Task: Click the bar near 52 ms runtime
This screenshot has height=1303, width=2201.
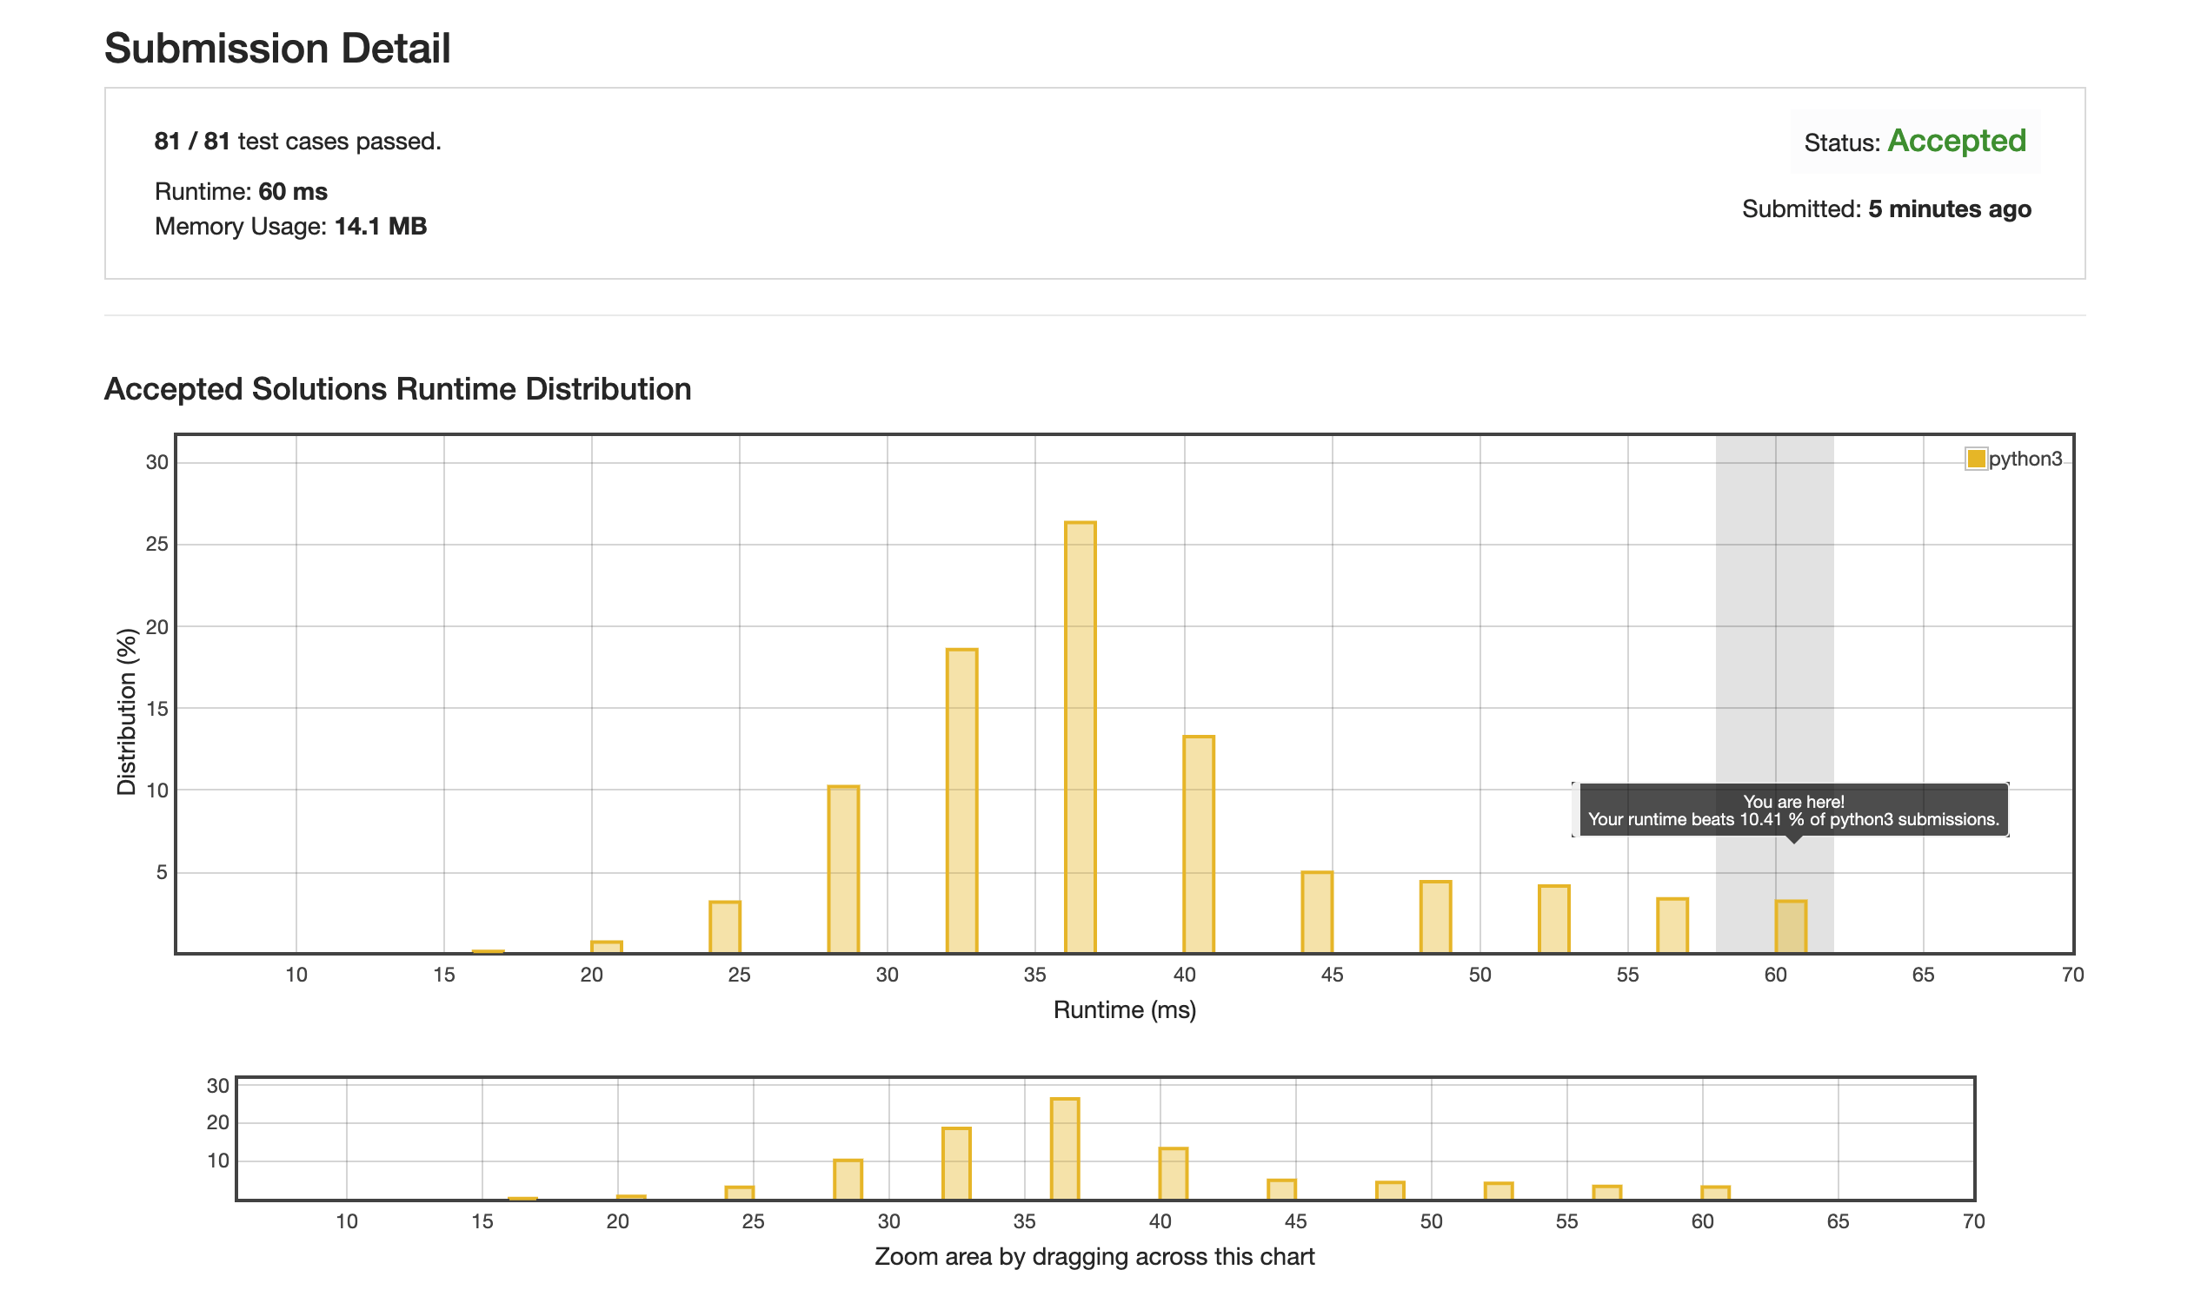Action: tap(1553, 919)
